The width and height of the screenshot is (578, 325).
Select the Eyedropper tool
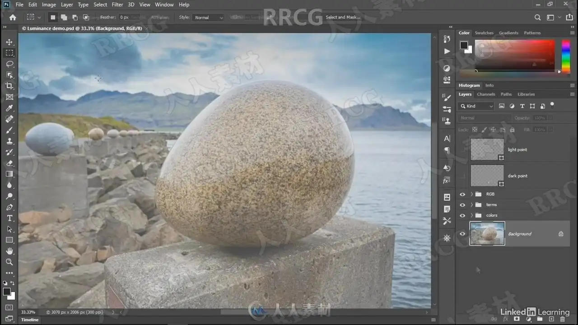(x=9, y=108)
